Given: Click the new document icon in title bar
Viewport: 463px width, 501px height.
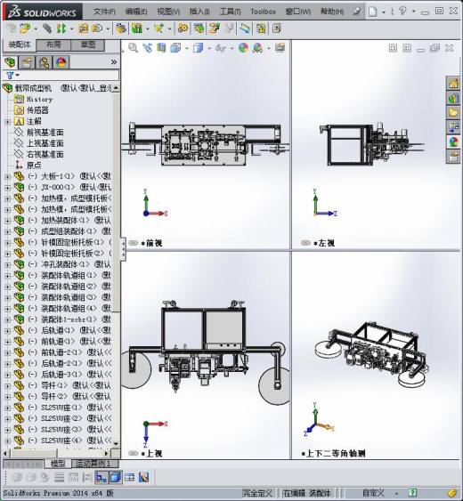Looking at the screenshot, I should [372, 12].
